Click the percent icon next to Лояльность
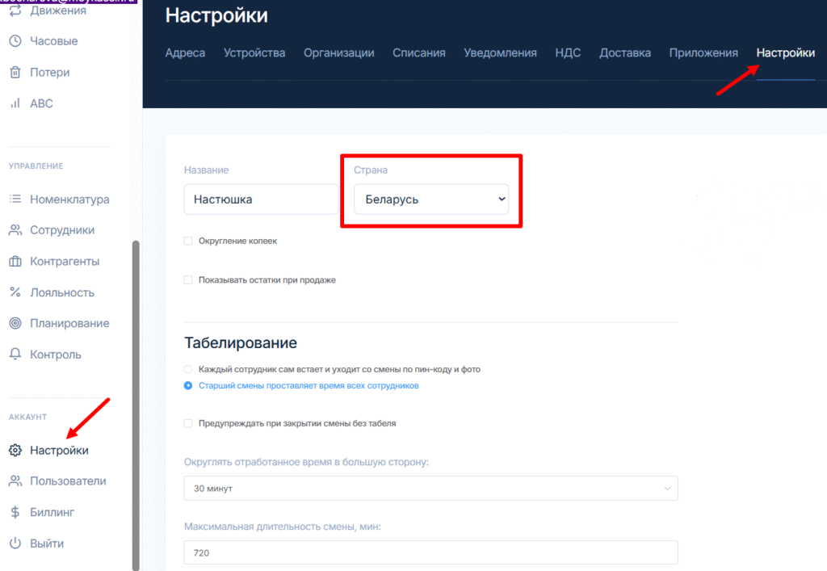The image size is (827, 571). [x=15, y=292]
